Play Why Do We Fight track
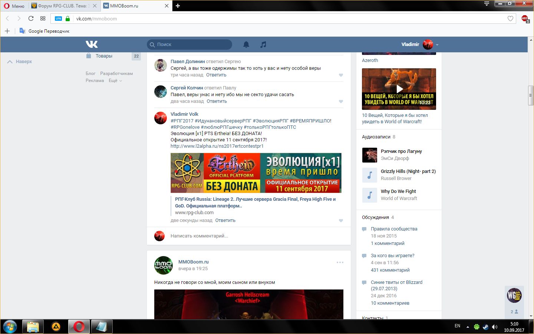The width and height of the screenshot is (534, 334). point(369,195)
